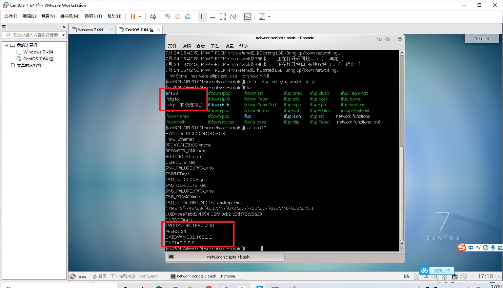Click the Sogou microphone voice icon
This screenshot has width=503, height=288.
(493, 248)
